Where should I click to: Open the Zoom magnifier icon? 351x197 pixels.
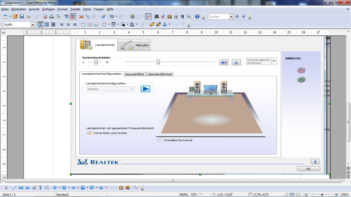coord(189,16)
